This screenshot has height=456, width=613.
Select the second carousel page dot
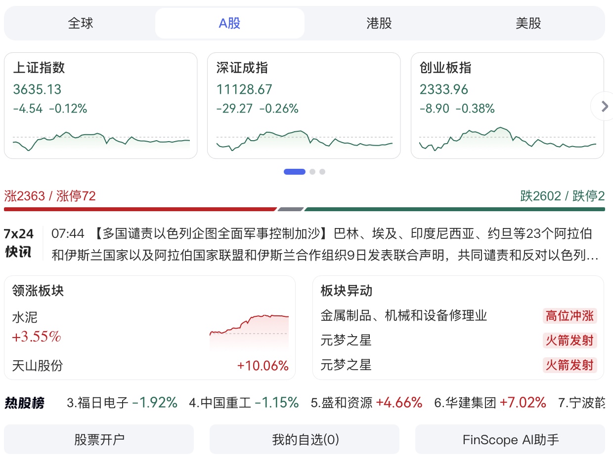click(312, 172)
